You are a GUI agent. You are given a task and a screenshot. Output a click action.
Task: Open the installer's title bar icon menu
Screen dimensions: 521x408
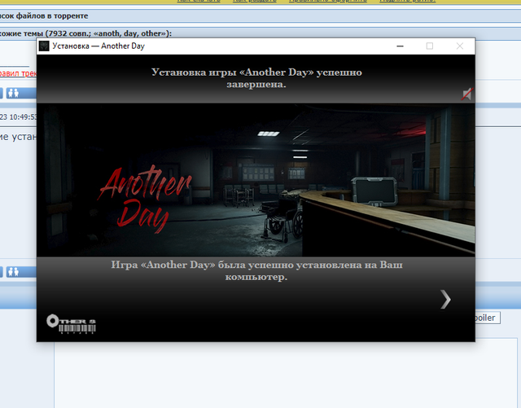44,46
